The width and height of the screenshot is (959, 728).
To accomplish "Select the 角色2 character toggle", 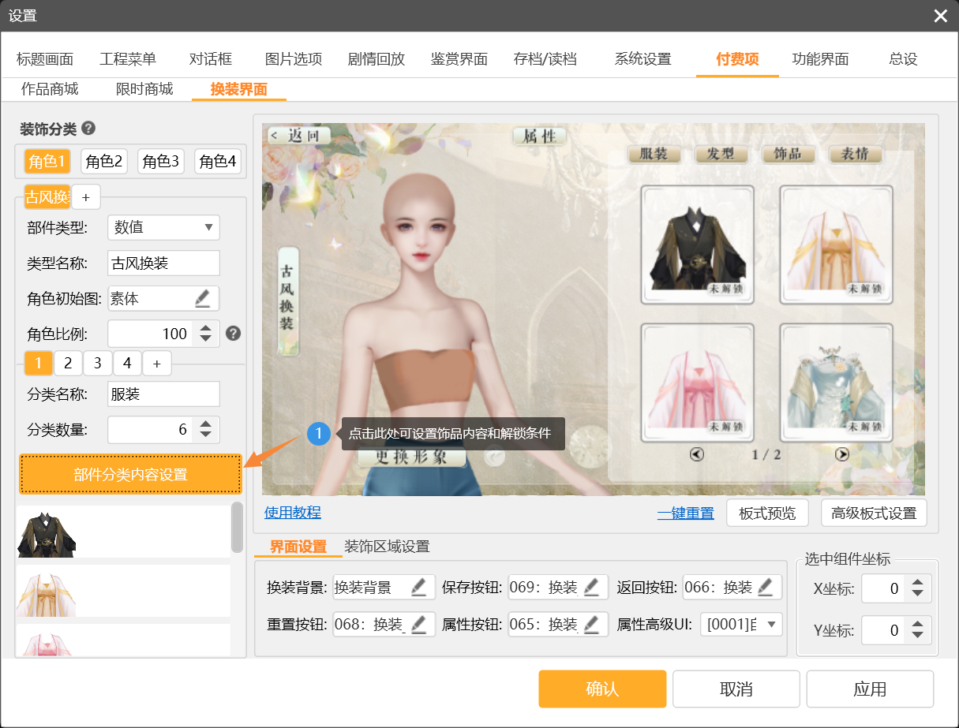I will tap(104, 162).
